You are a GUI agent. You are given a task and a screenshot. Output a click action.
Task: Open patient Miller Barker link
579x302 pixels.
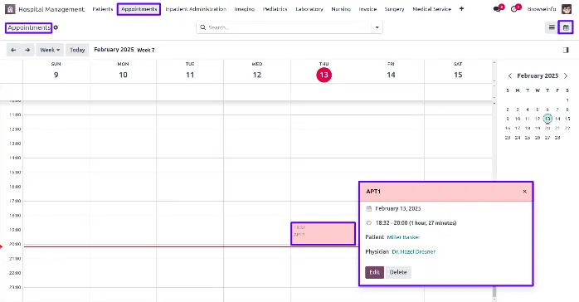(x=404, y=237)
